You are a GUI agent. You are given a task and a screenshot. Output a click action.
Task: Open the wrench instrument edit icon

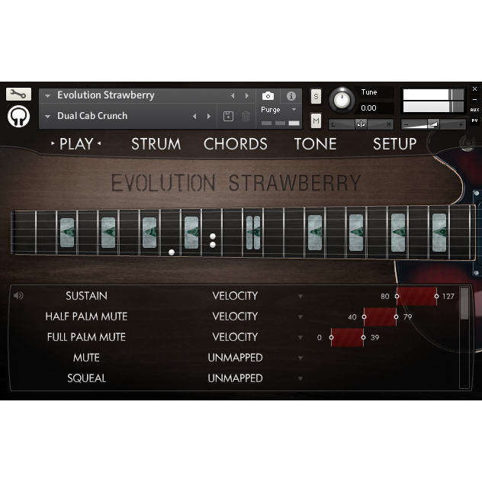(x=18, y=94)
